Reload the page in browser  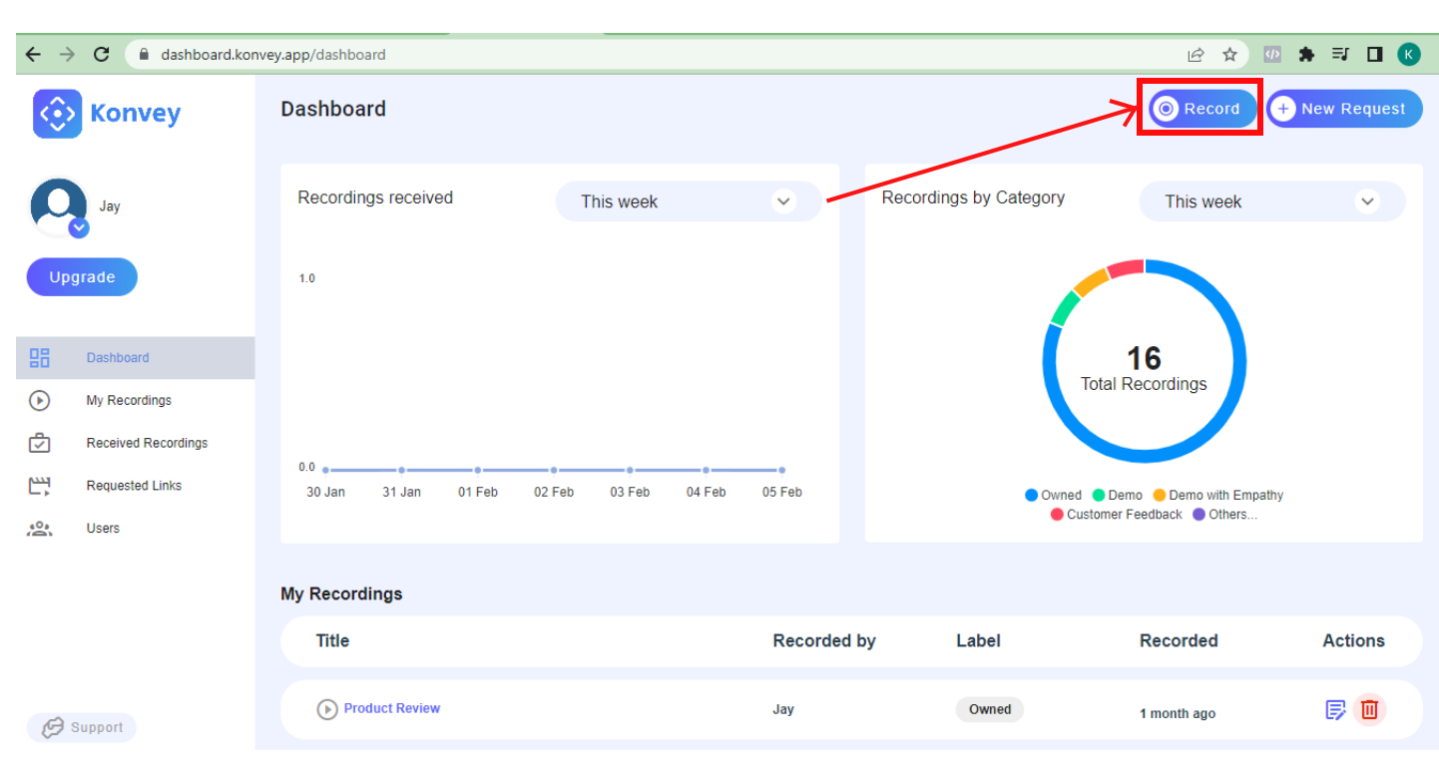pyautogui.click(x=101, y=55)
